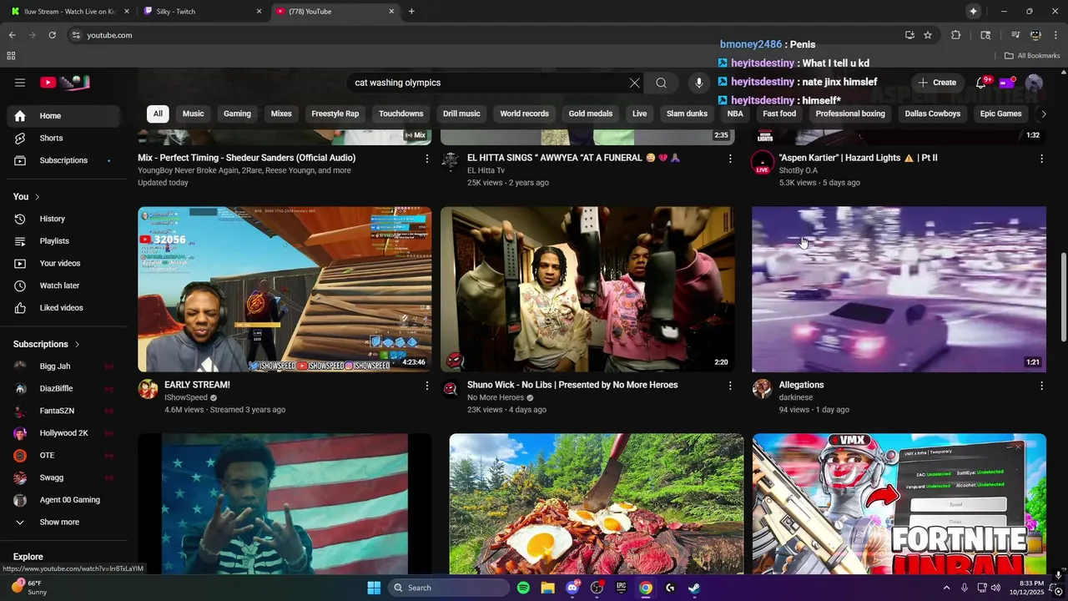The image size is (1068, 601).
Task: Click the Create button
Action: pos(937,83)
